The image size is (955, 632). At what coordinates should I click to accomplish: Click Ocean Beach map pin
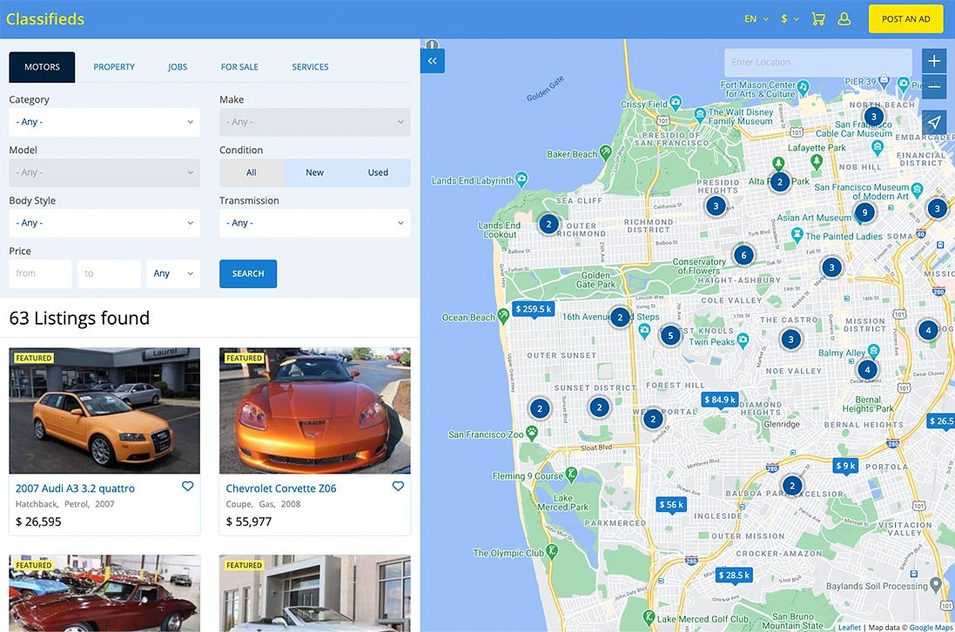(x=502, y=315)
